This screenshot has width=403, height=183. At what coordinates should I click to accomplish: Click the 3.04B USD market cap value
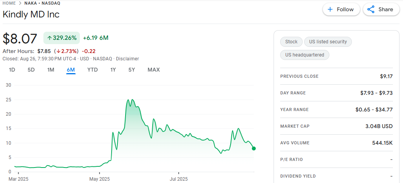(378, 126)
